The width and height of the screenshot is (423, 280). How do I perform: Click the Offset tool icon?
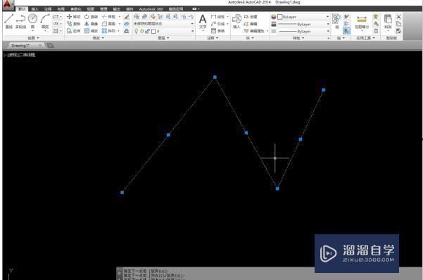click(127, 31)
